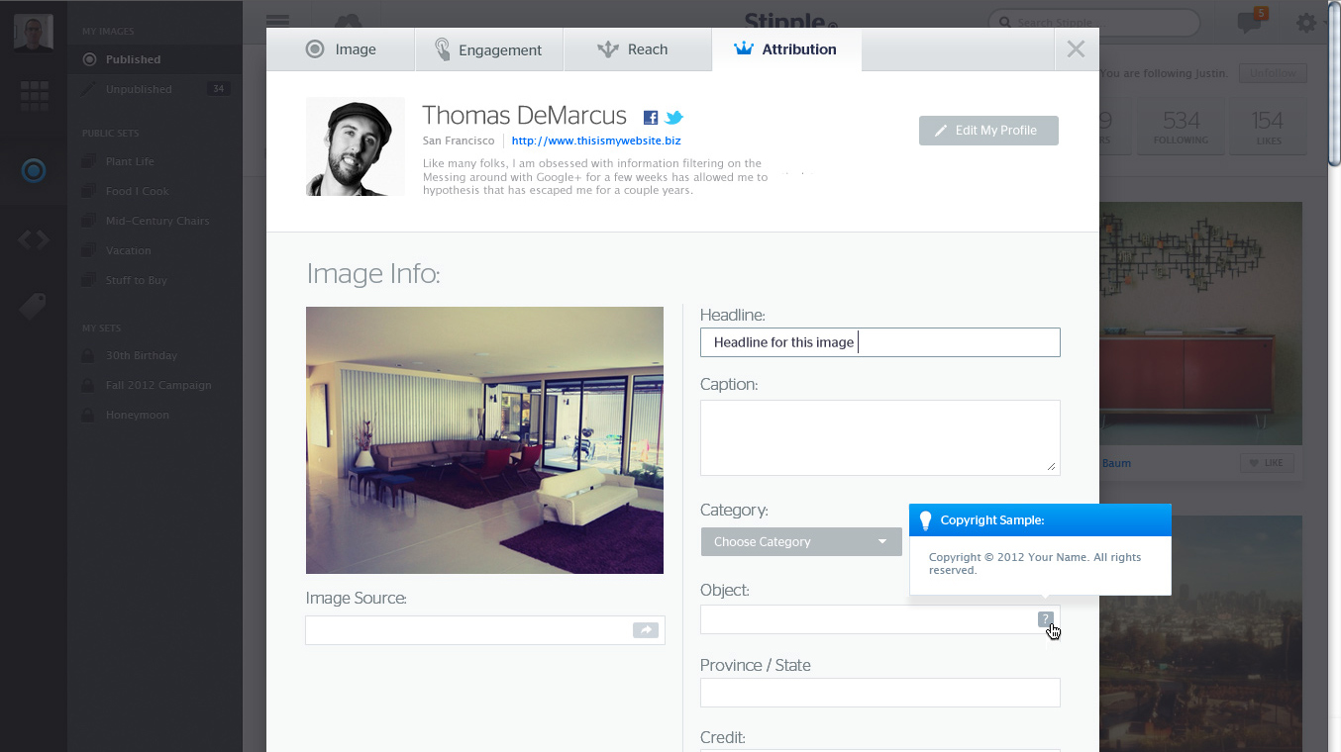This screenshot has width=1341, height=752.
Task: Click the living room image preview
Action: pos(484,440)
